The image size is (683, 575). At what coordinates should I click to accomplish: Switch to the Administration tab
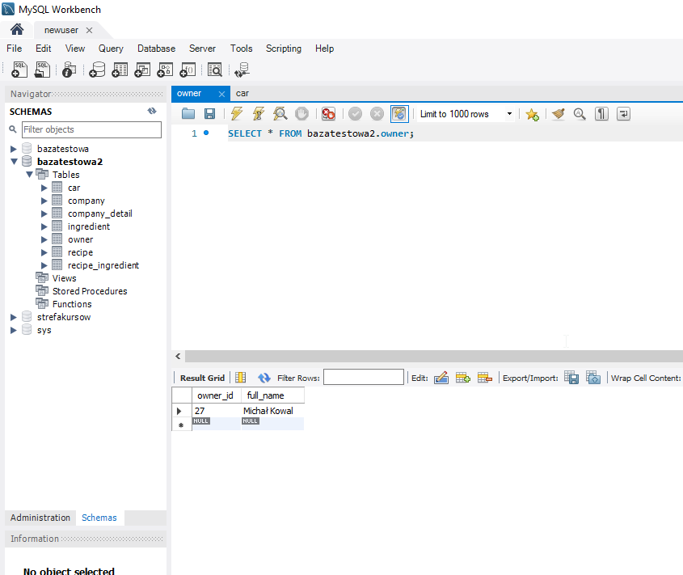pyautogui.click(x=40, y=518)
